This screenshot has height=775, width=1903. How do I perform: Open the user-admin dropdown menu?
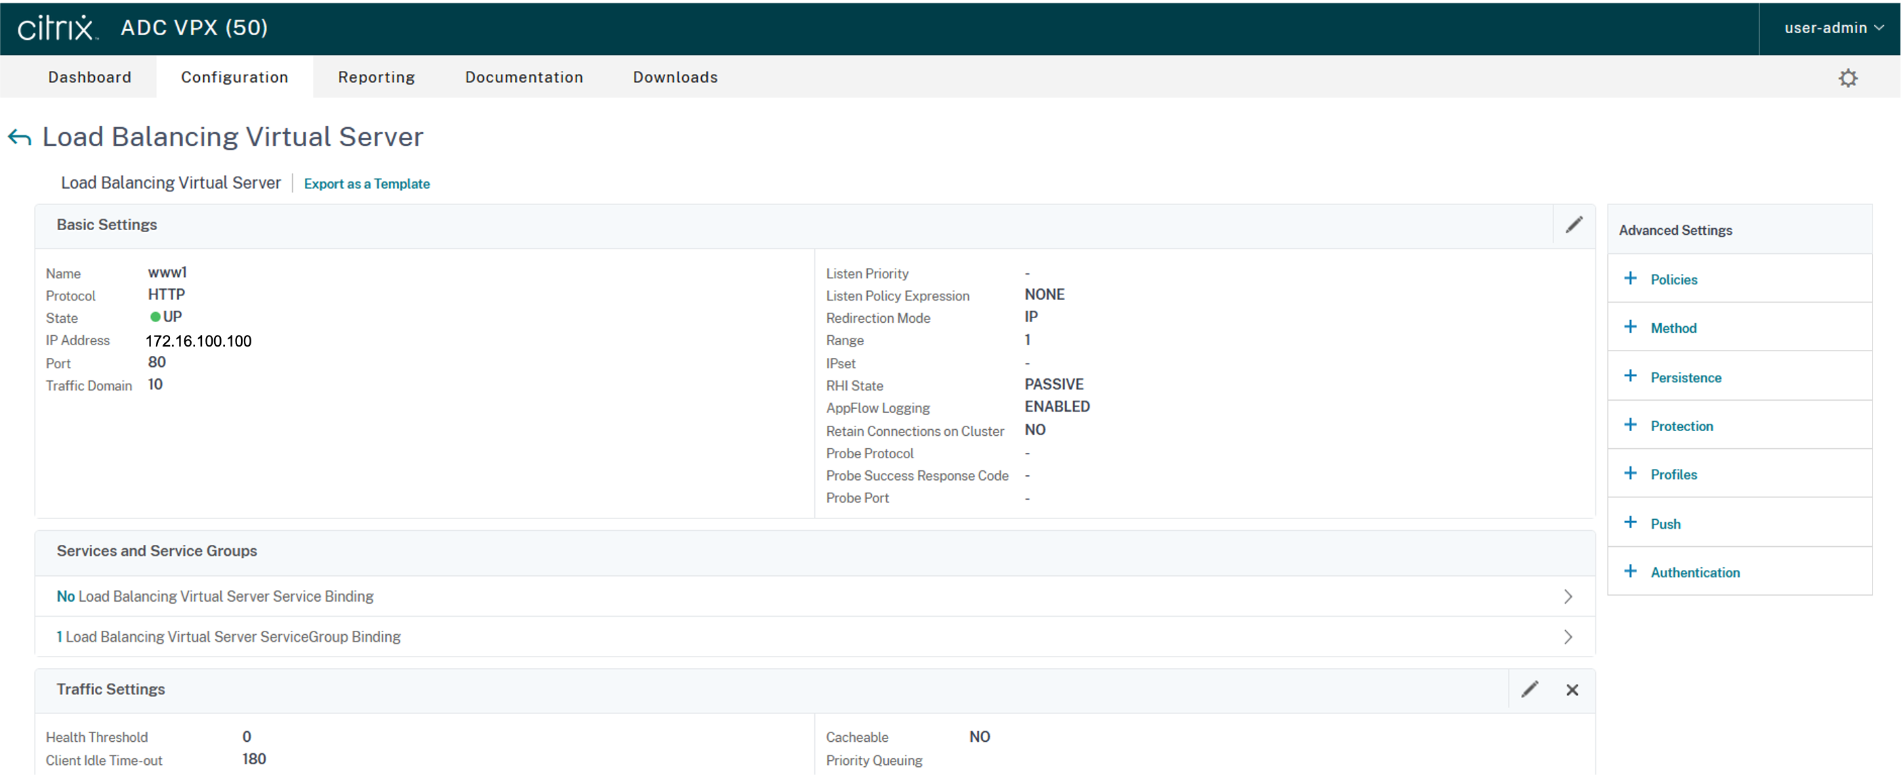[1833, 28]
